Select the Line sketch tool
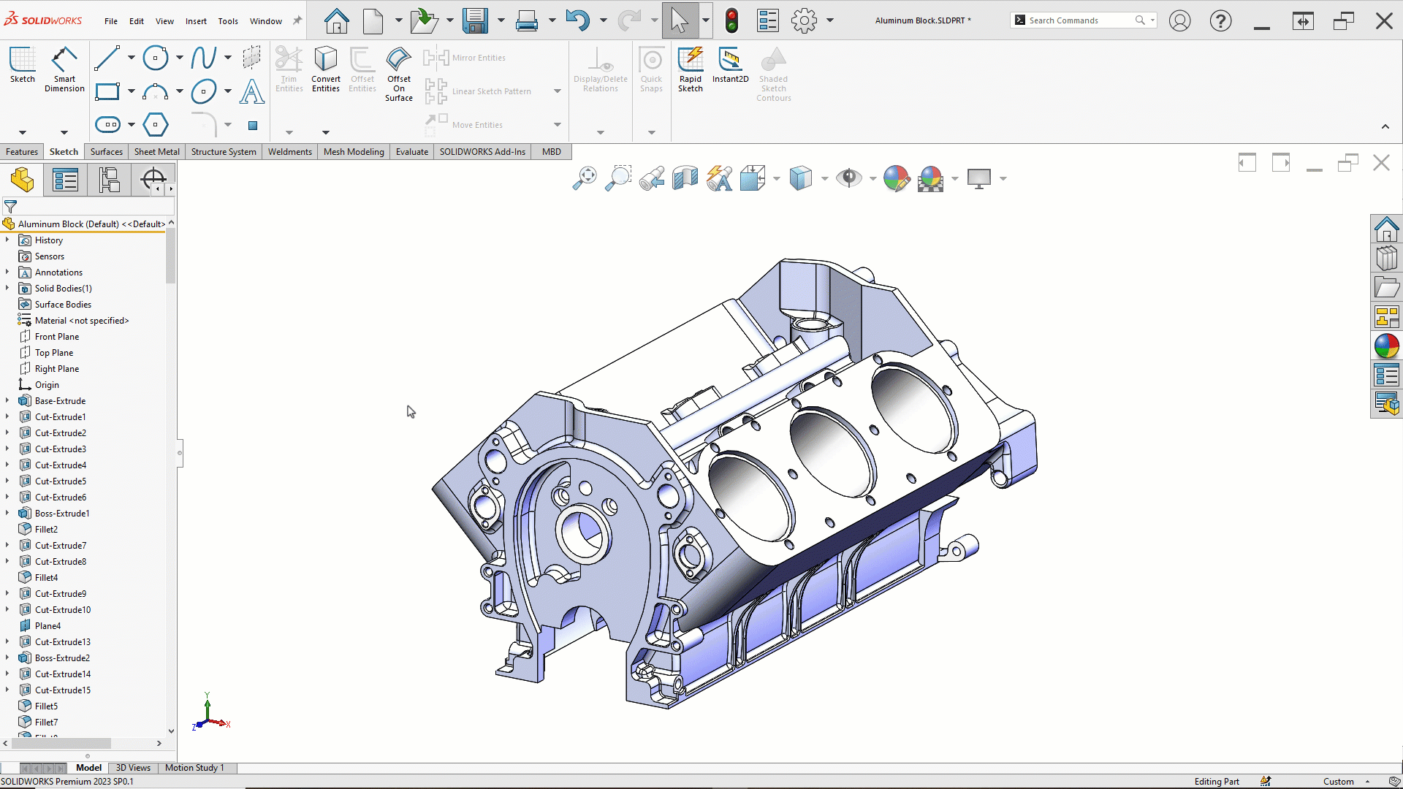 point(107,58)
